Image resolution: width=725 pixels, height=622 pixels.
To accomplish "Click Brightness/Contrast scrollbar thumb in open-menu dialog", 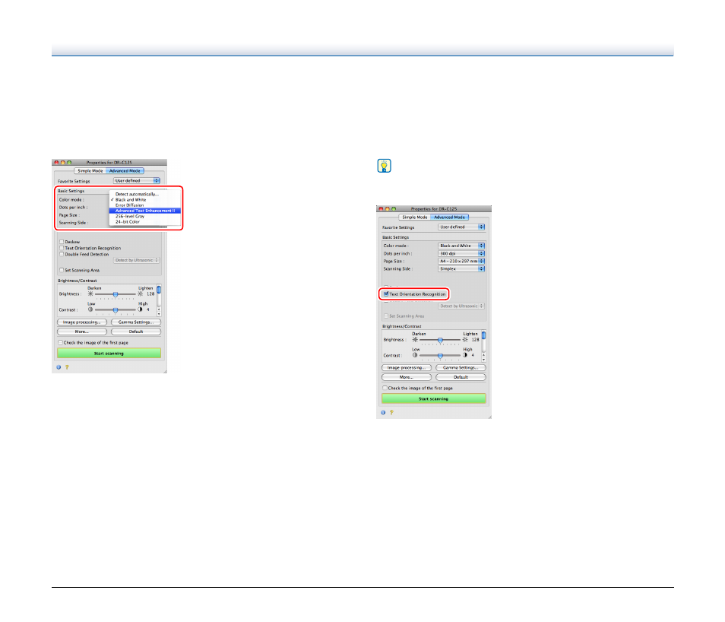I will 159,290.
